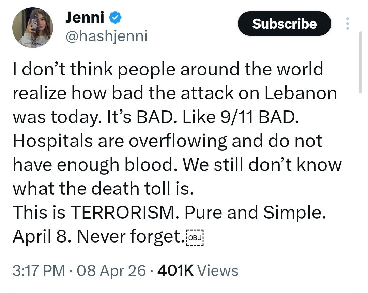Click the "April 8. Never forget." line
Screen dimensions: 368x293
pos(99,237)
